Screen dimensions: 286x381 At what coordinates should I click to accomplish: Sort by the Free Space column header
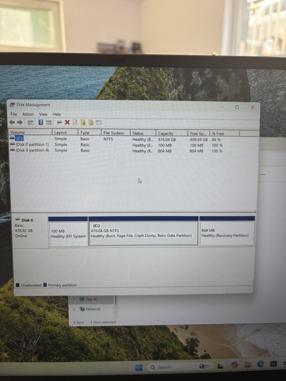coord(199,133)
